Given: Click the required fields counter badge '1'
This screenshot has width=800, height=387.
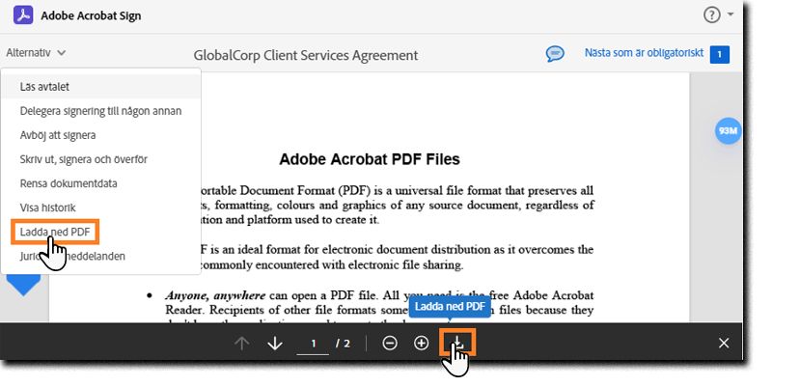Looking at the screenshot, I should pos(719,54).
